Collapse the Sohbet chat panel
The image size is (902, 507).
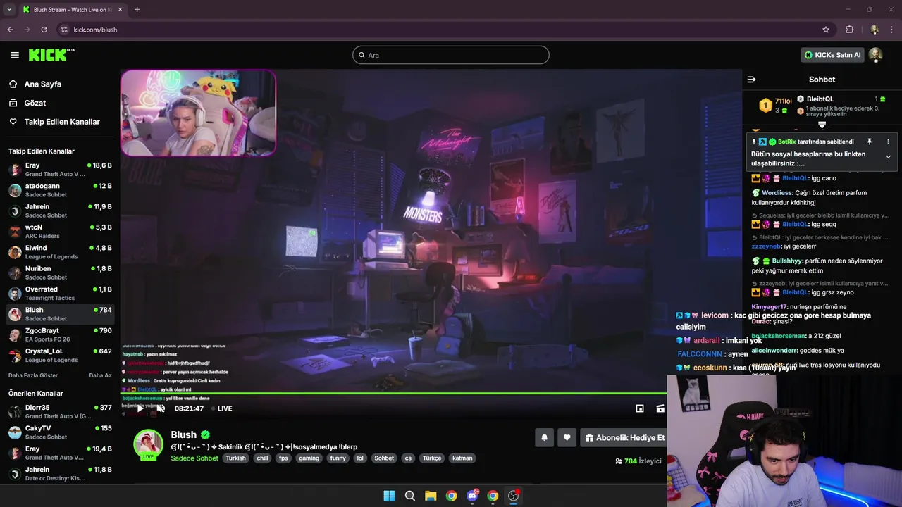[x=751, y=80]
